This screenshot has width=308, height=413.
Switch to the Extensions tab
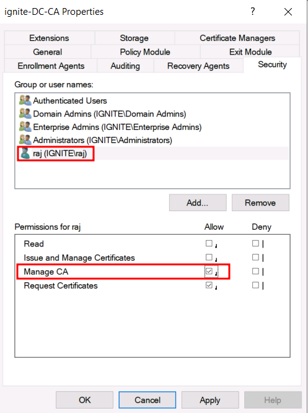coord(50,38)
